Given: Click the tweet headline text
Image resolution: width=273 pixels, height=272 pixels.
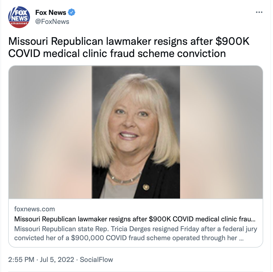Looking at the screenshot, I should tap(129, 47).
